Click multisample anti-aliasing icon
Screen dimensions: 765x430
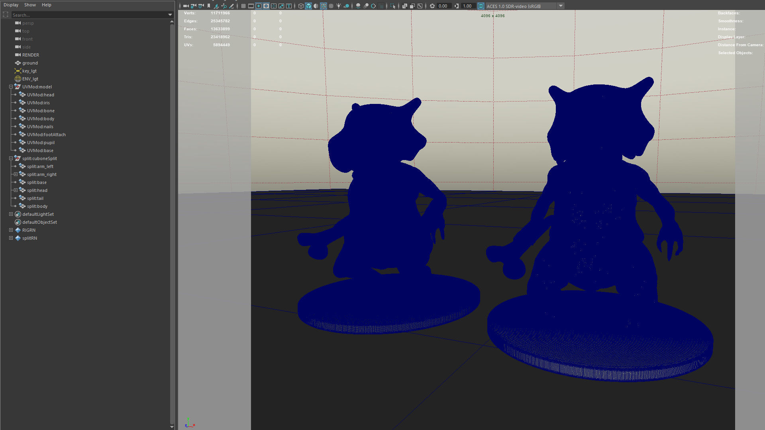click(373, 6)
